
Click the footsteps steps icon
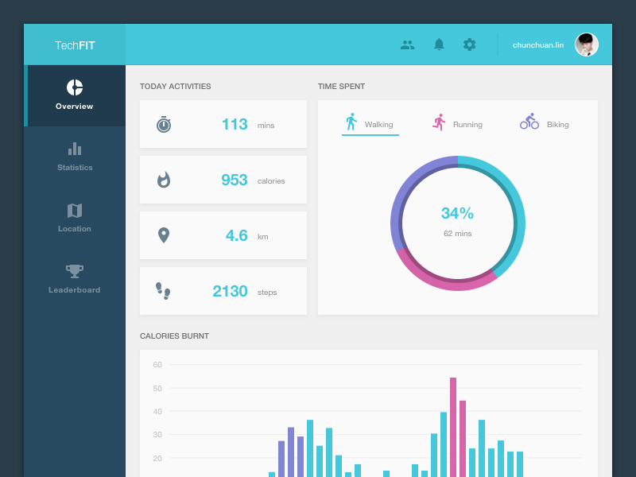pyautogui.click(x=163, y=291)
